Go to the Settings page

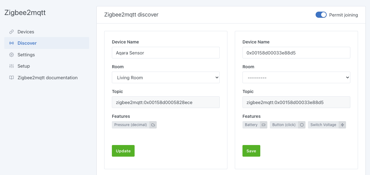tap(26, 55)
